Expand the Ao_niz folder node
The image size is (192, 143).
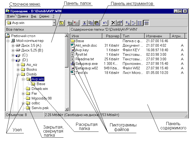pyautogui.click(x=18, y=65)
